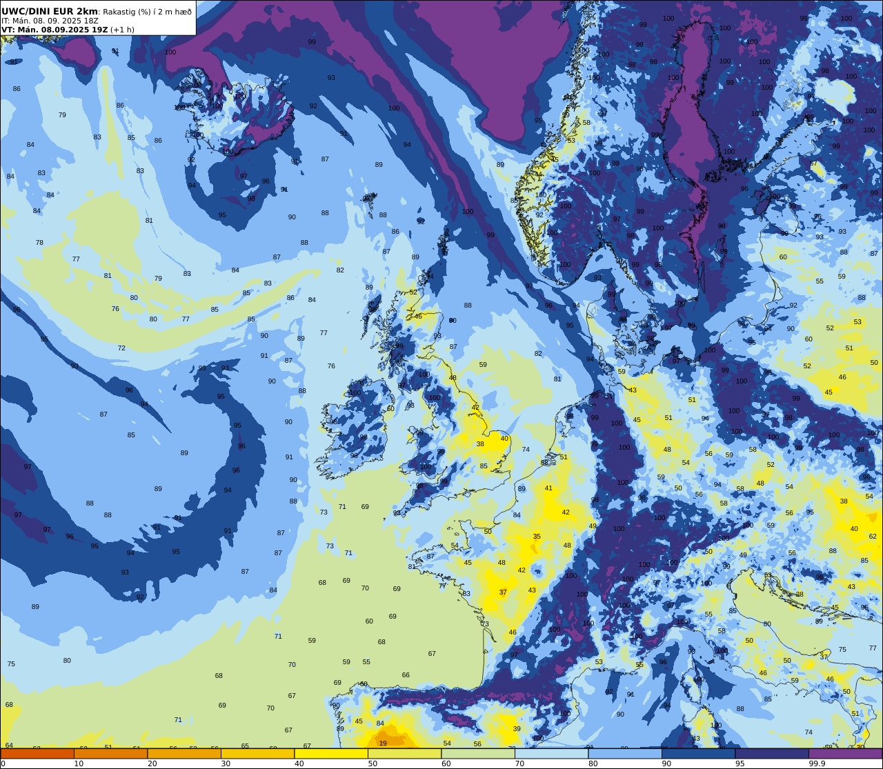The image size is (883, 769).
Task: Click the 80–90 light blue legend segment
Action: [x=625, y=754]
